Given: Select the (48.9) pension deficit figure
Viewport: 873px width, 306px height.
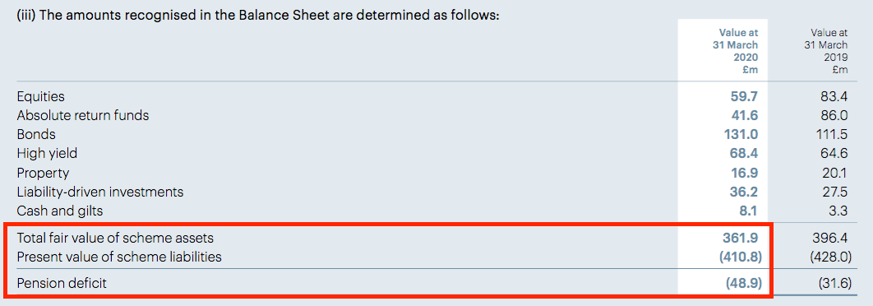Looking at the screenshot, I should click(x=743, y=283).
